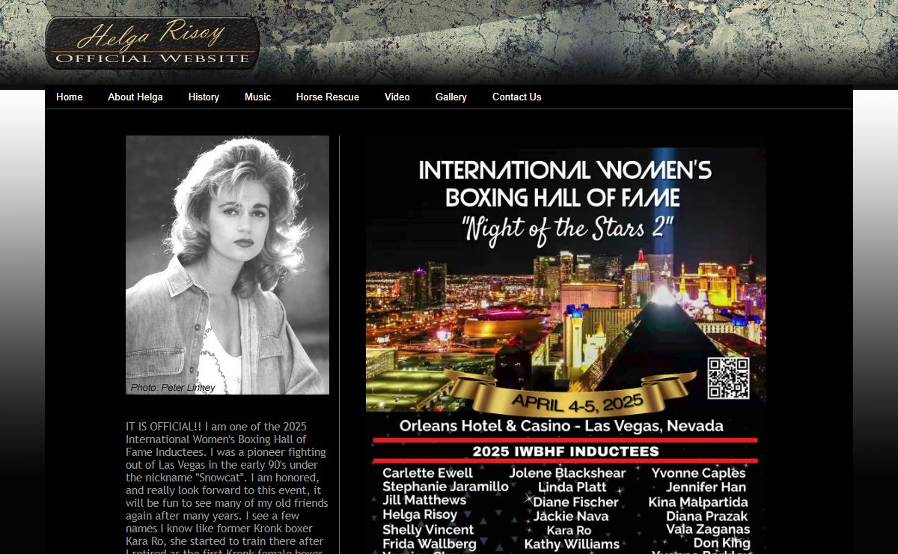Click 'Diane Fischer' on the poster
The width and height of the screenshot is (898, 554).
click(x=575, y=502)
